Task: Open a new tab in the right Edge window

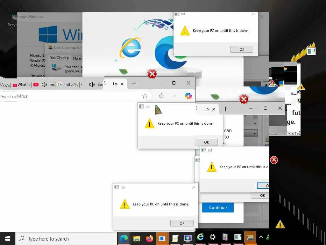Action: (226, 109)
